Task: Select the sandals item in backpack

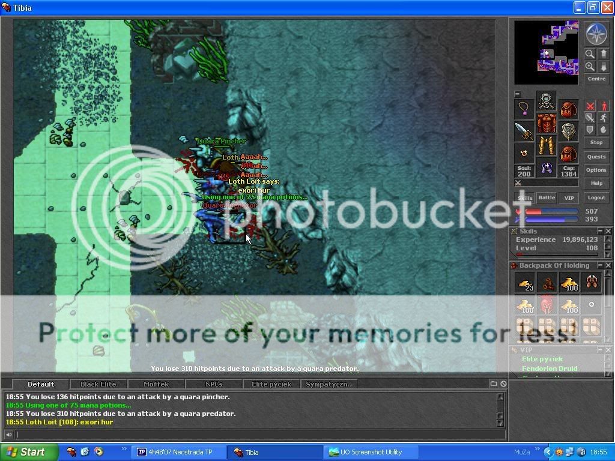Action: click(x=592, y=283)
